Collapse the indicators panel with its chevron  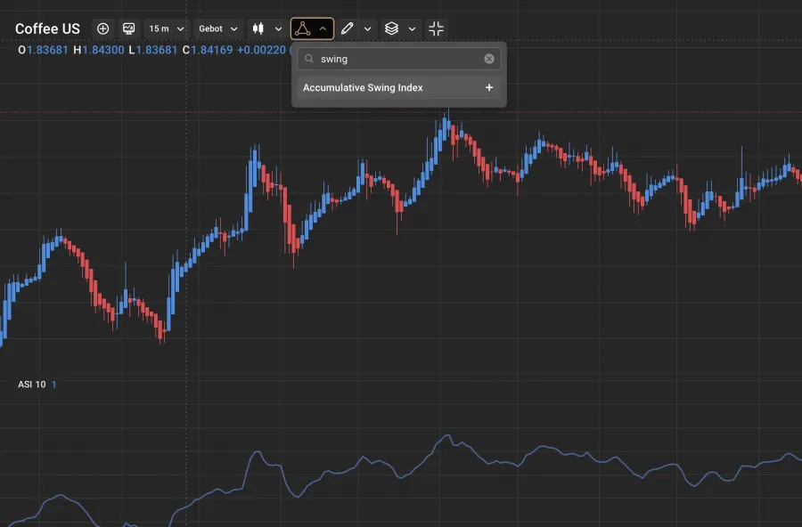coord(324,28)
